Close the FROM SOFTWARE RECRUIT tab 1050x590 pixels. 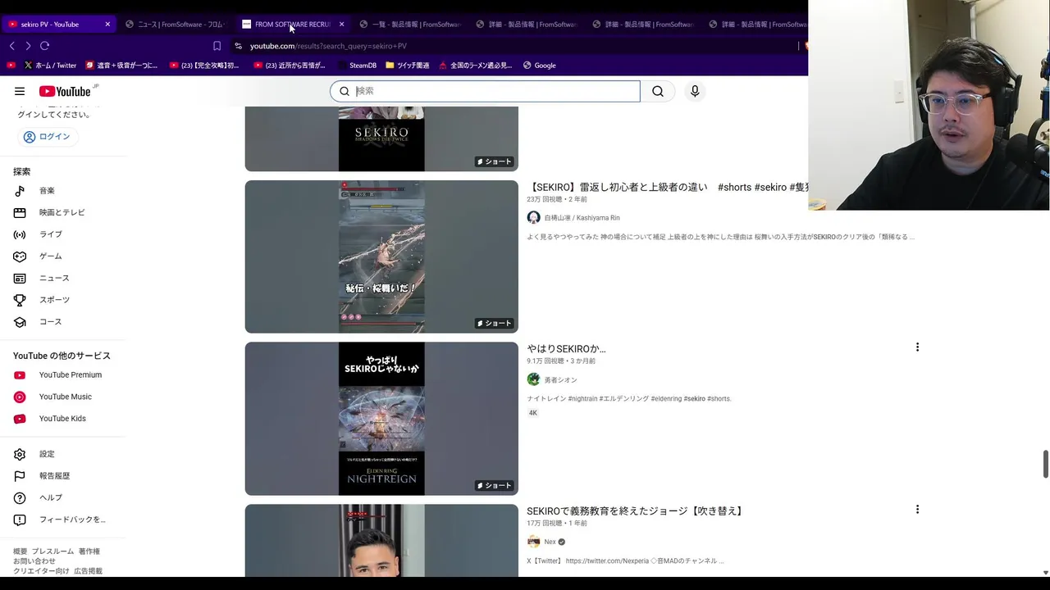(x=342, y=24)
